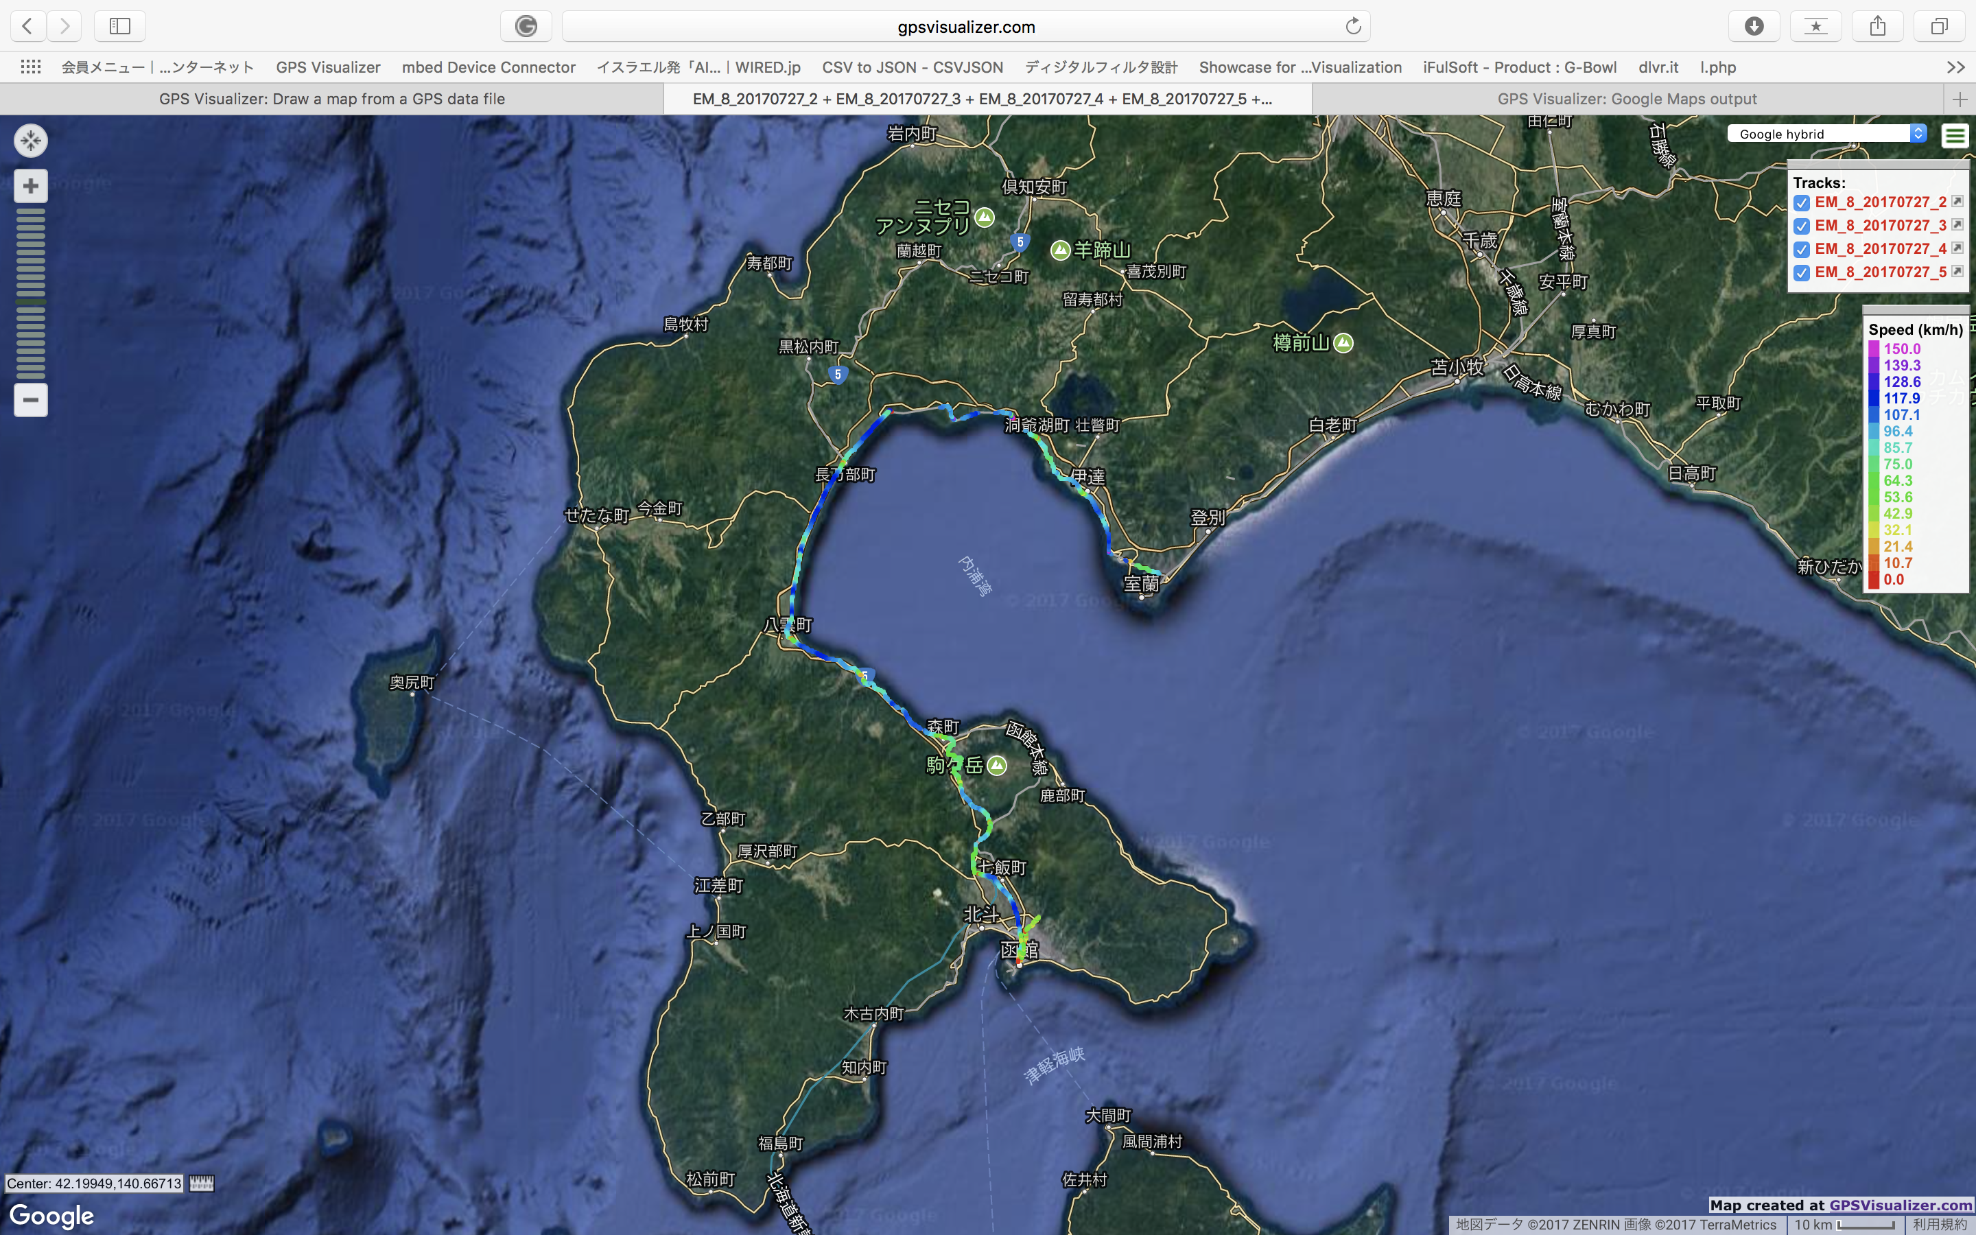Image resolution: width=1976 pixels, height=1235 pixels.
Task: Open デジタルフィルタ設計 bookmark
Action: (x=1101, y=67)
